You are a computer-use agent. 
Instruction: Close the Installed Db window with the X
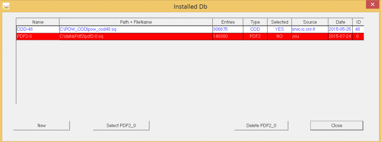(x=372, y=4)
